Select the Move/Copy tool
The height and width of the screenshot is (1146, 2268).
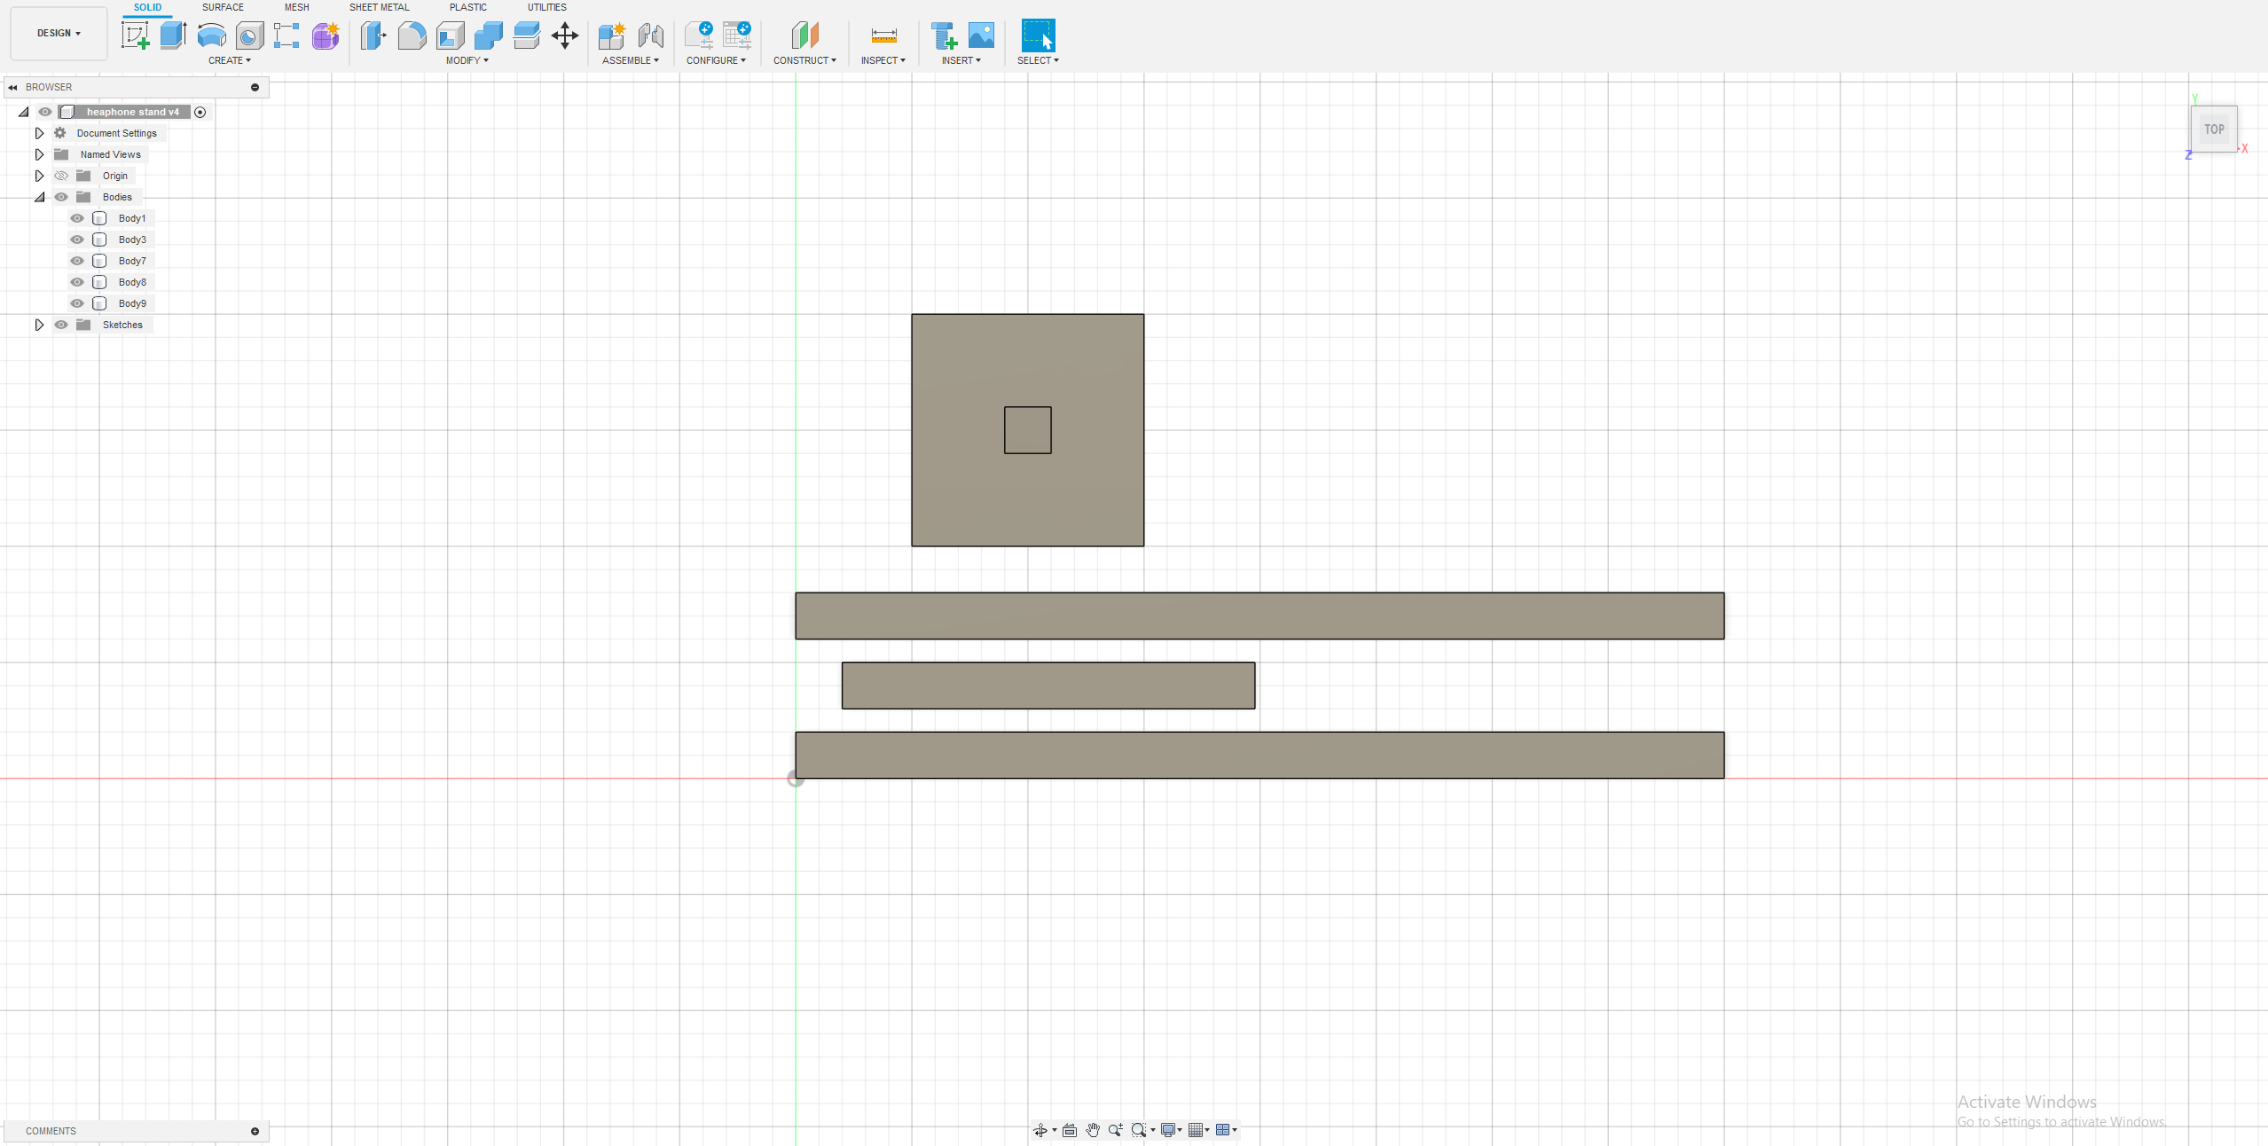[565, 35]
